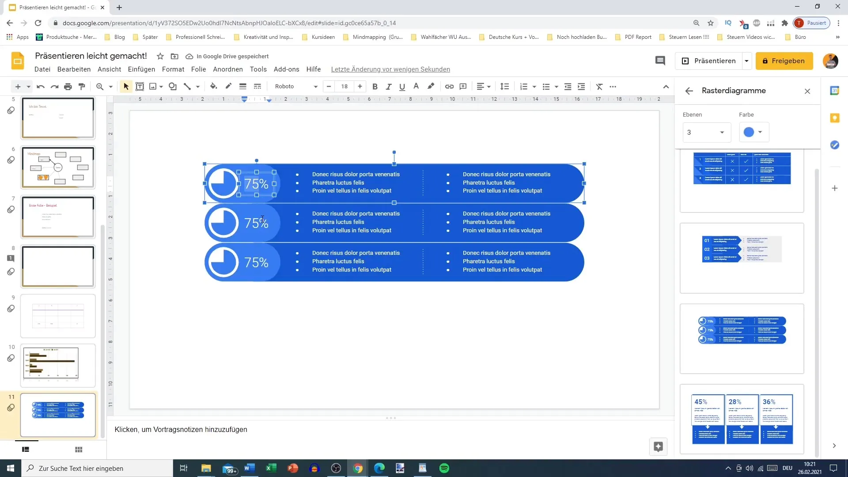
Task: Open the text alignment dropdown
Action: tap(484, 87)
